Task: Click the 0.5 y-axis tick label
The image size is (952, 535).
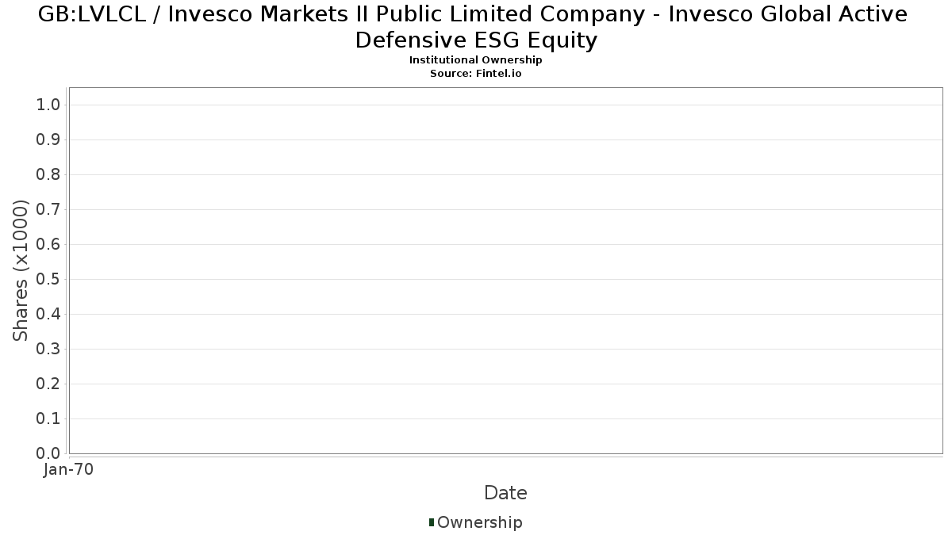Action: click(x=48, y=280)
